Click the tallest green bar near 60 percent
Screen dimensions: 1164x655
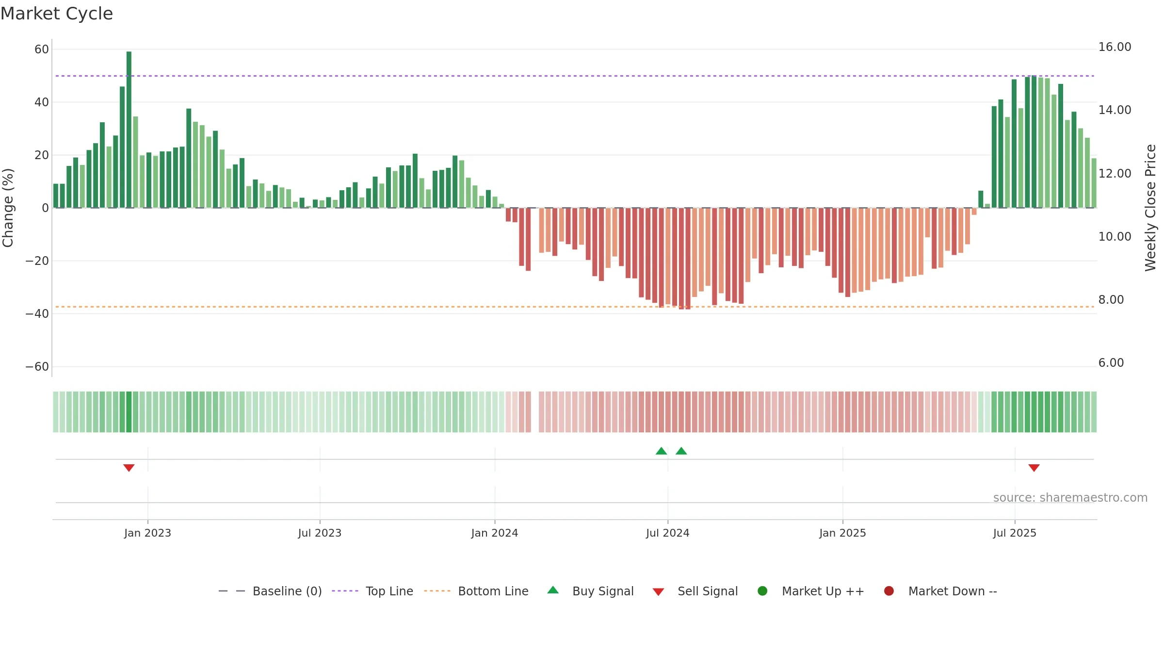(129, 130)
